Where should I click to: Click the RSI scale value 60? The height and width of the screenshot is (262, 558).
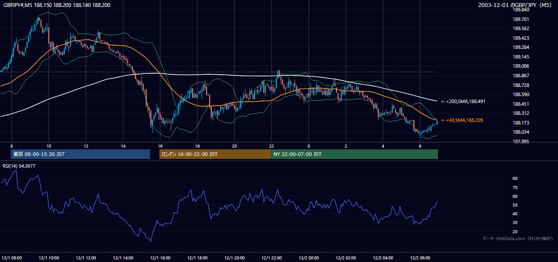pos(515,196)
